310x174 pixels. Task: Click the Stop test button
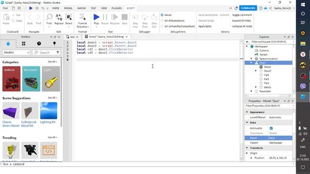(124, 19)
